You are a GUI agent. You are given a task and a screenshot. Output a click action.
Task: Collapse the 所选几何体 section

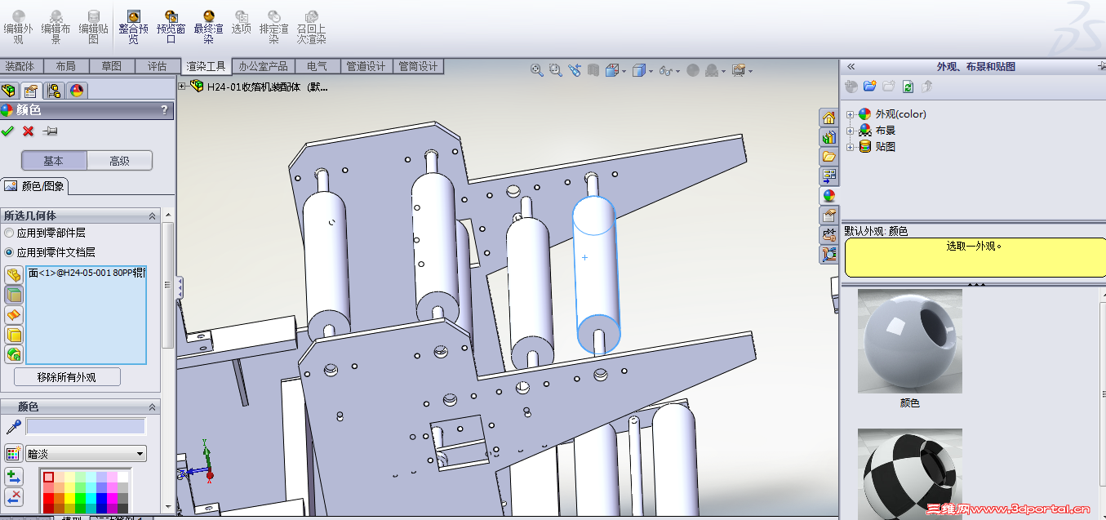click(x=152, y=216)
